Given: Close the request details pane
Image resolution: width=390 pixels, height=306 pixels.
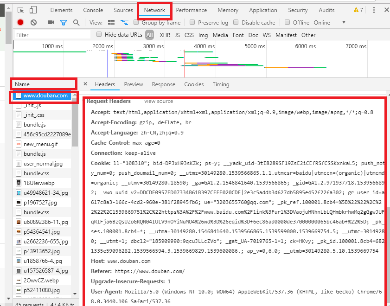Looking at the screenshot, I should tap(85, 84).
